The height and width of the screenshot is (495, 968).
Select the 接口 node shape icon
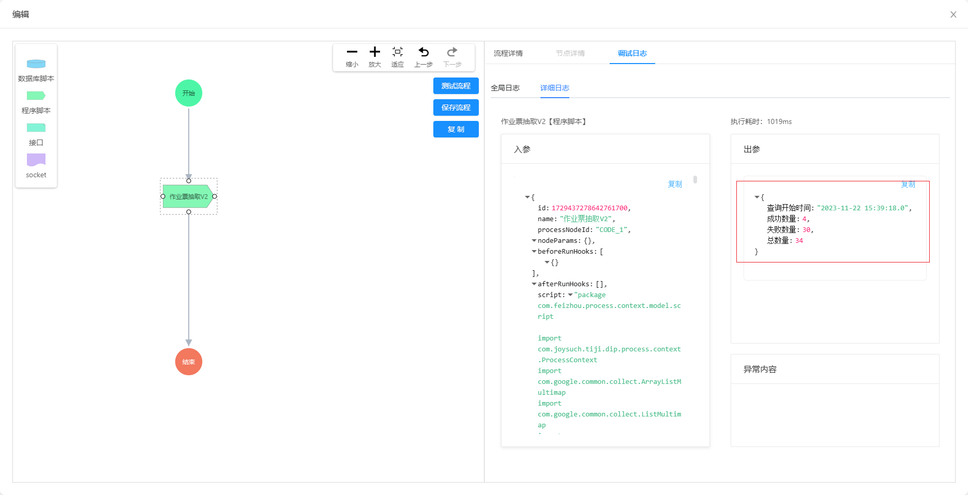(36, 128)
